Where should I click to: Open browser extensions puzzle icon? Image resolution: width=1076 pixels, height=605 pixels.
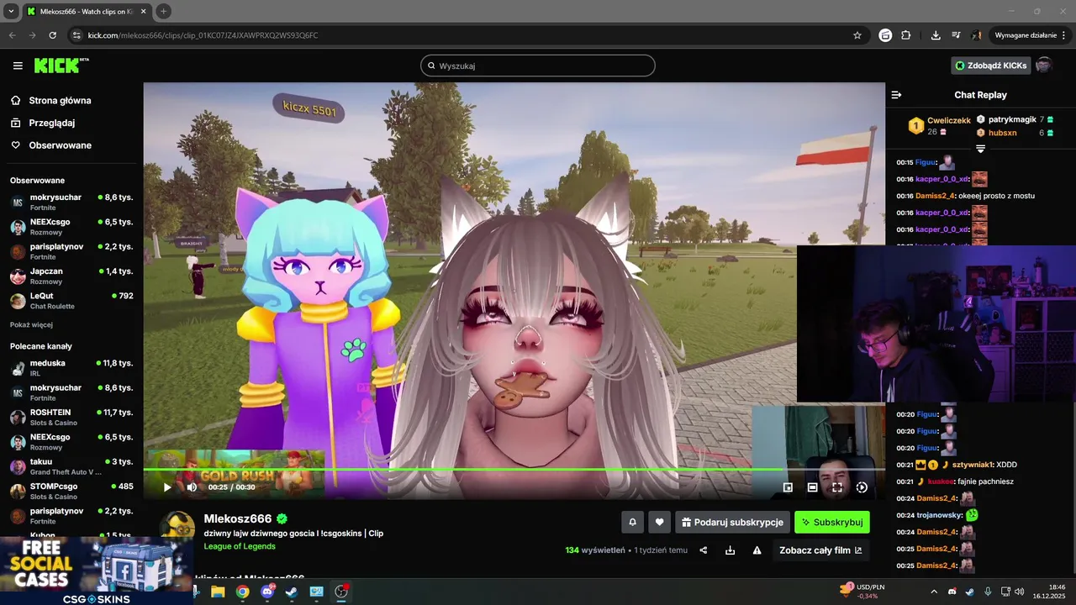tap(906, 35)
